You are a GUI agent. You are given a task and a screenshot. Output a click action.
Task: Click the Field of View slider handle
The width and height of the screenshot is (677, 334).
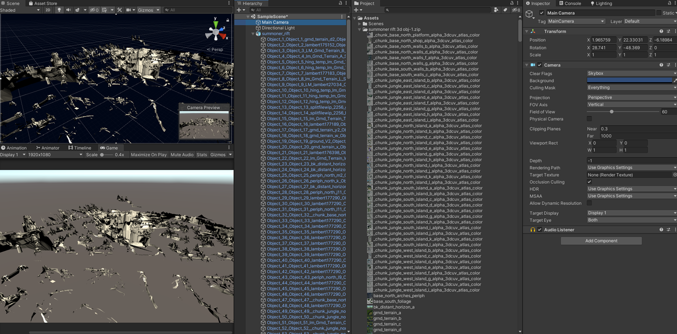point(611,112)
